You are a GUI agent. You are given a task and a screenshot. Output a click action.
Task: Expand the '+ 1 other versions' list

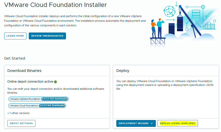[x=18, y=113]
